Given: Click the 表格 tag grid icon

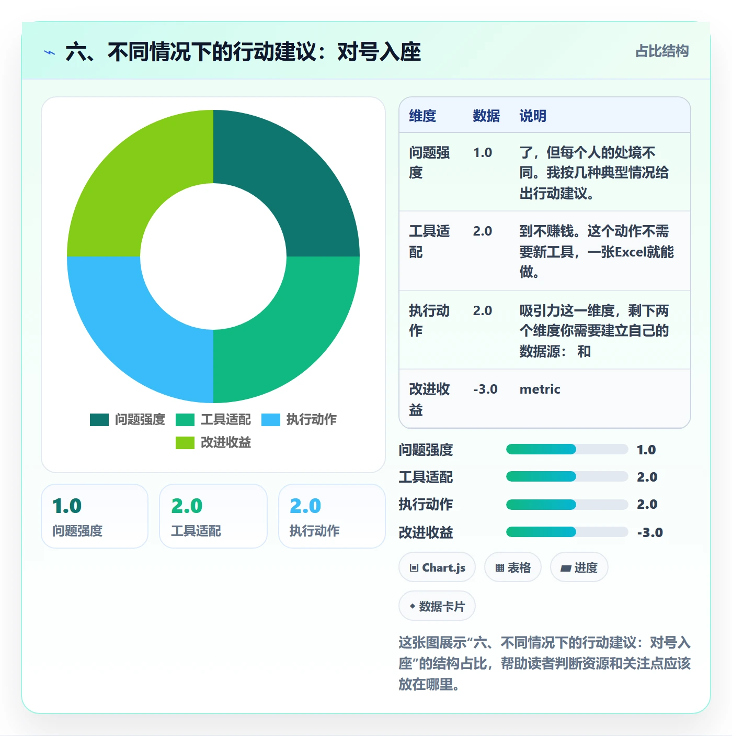Looking at the screenshot, I should tap(500, 567).
